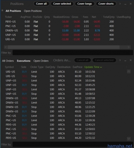Select the UNP~US position row

pos(67,35)
